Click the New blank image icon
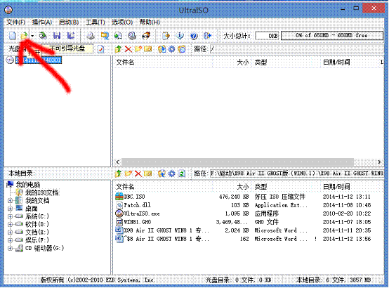Image resolution: width=389 pixels, height=288 pixels. click(x=13, y=36)
